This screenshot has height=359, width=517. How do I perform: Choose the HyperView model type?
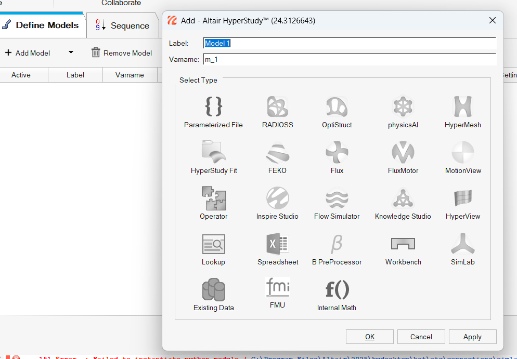[462, 203]
